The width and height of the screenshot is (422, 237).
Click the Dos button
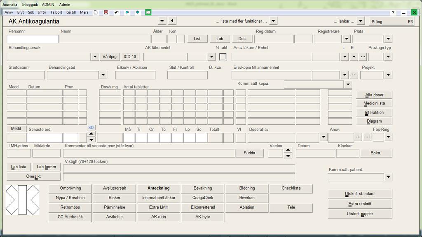pyautogui.click(x=242, y=39)
